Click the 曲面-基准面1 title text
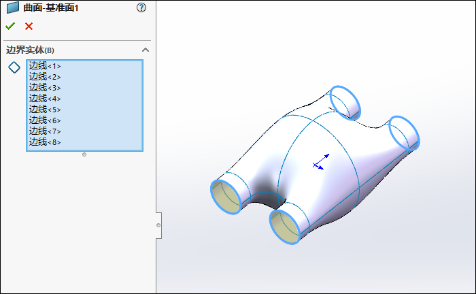 coord(51,8)
